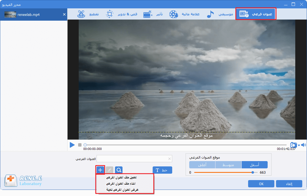Screen dimensions: 307x196
Task: Click the play button
Action: tap(72, 145)
